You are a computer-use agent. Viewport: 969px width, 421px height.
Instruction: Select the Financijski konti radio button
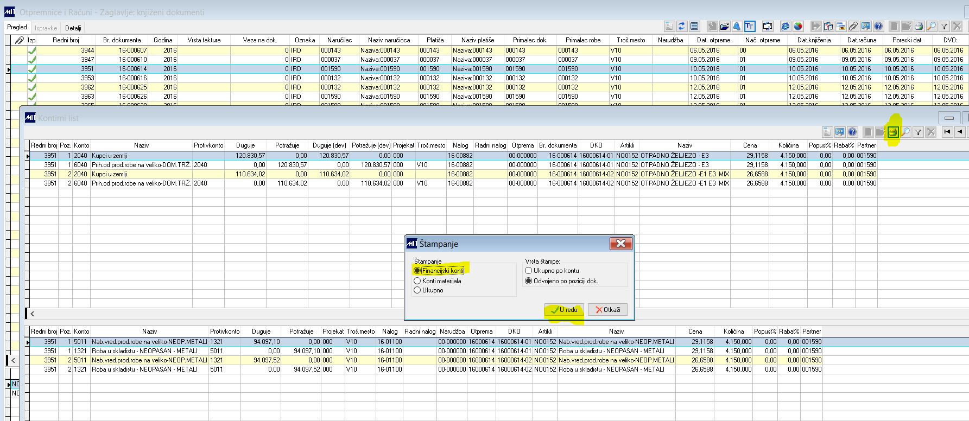[x=417, y=270]
